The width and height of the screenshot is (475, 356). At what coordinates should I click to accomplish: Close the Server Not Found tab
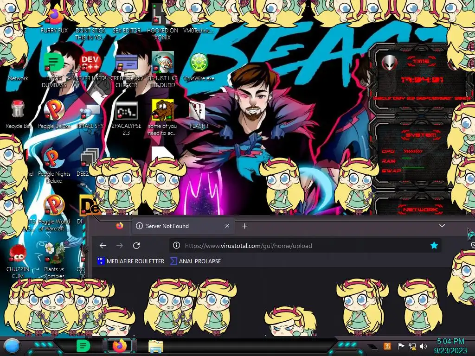pyautogui.click(x=227, y=226)
